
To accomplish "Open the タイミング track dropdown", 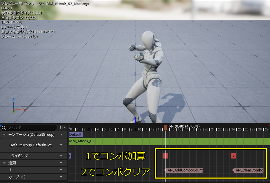I will 61,156.
